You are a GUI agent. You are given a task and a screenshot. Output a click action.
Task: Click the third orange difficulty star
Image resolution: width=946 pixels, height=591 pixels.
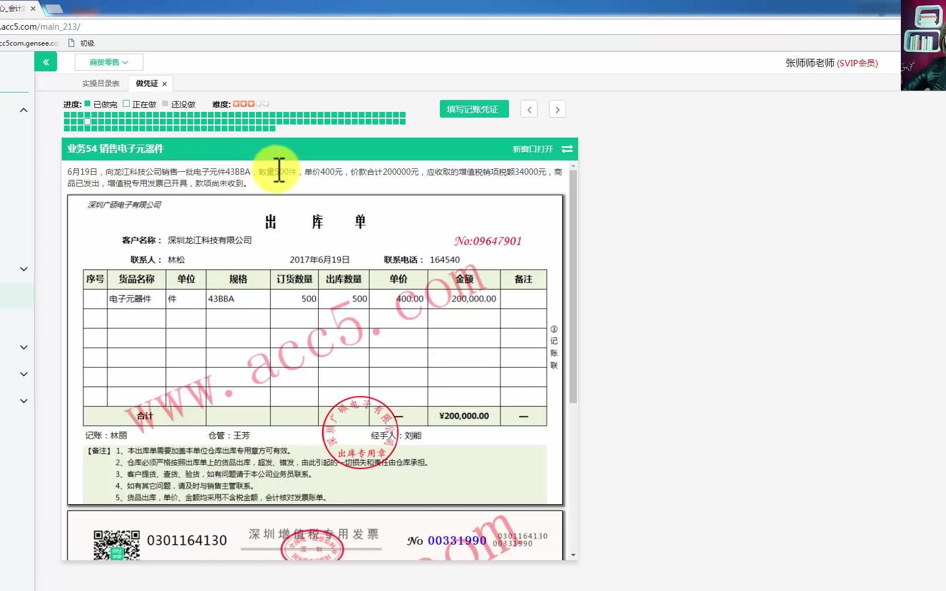click(251, 103)
